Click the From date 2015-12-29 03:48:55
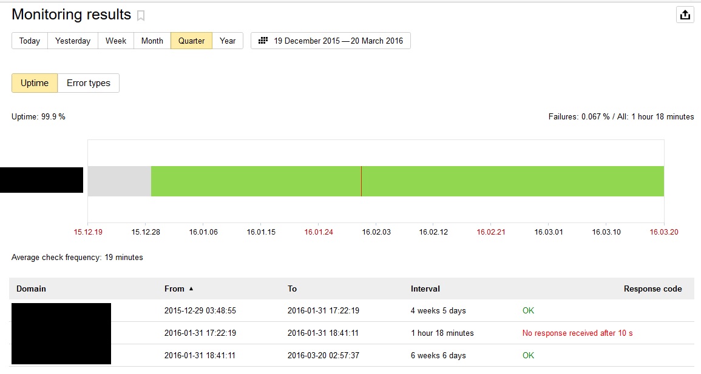 [x=200, y=310]
